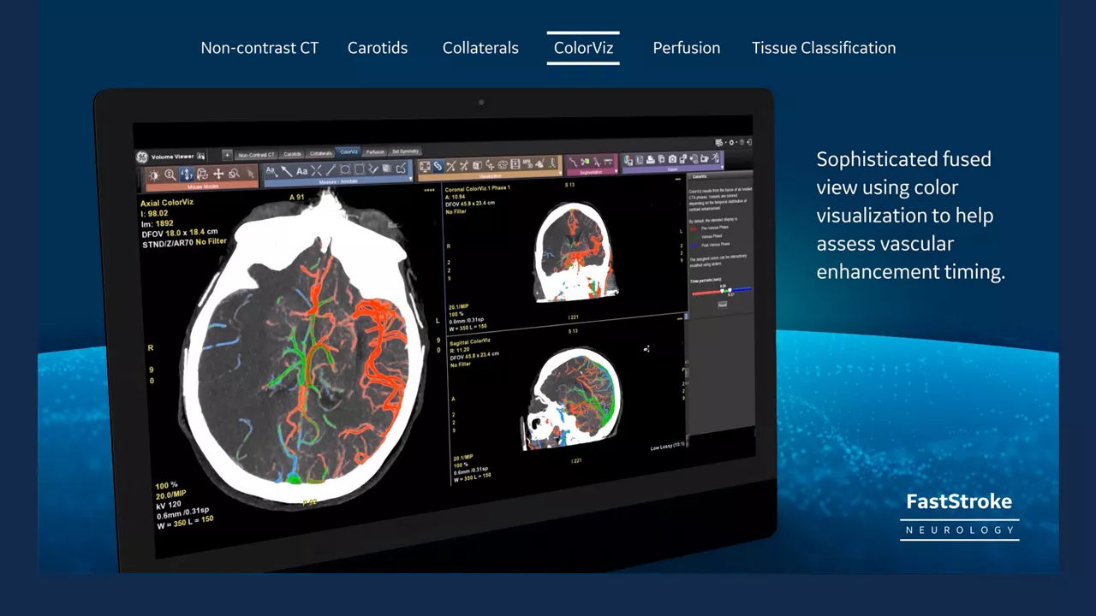The height and width of the screenshot is (616, 1096).
Task: Click the 'FastStroke' logo text
Action: (959, 501)
